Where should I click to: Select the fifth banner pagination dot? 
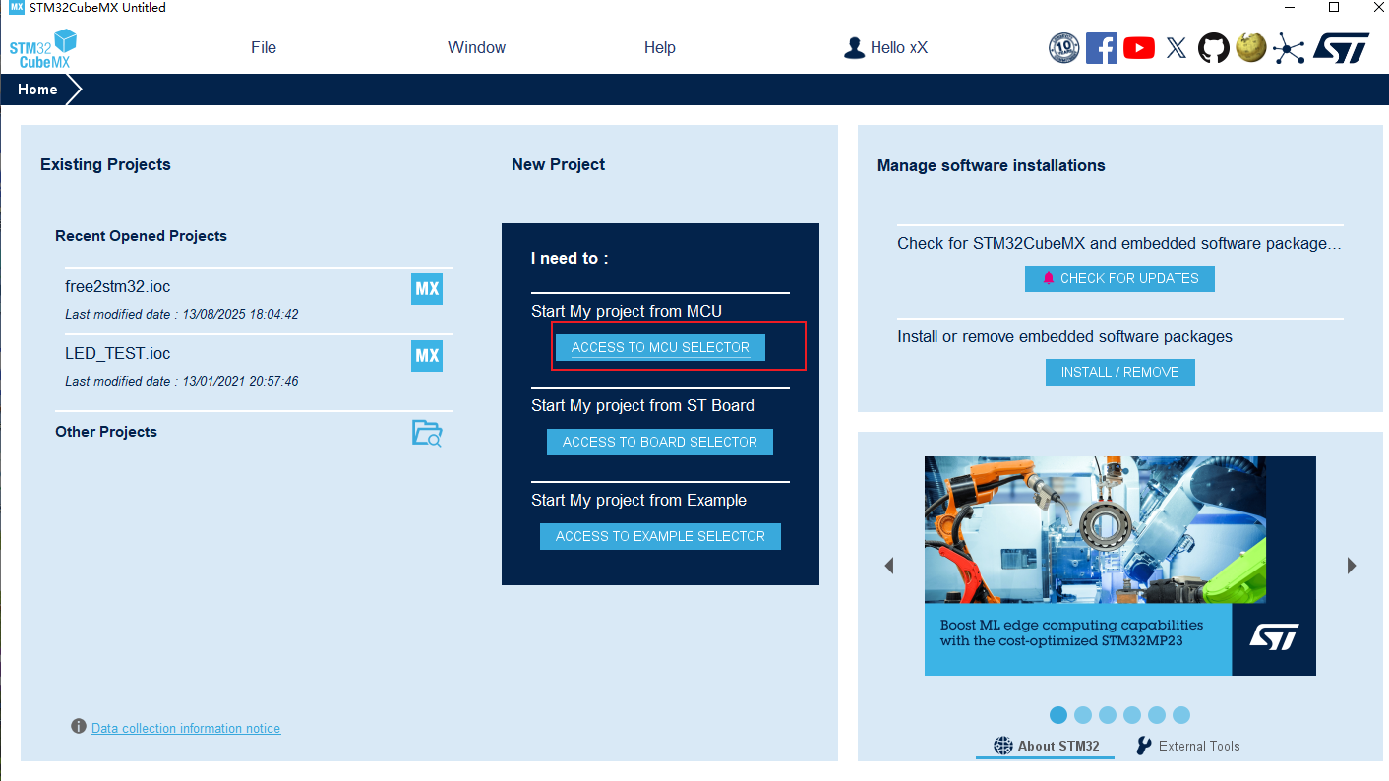(1157, 715)
